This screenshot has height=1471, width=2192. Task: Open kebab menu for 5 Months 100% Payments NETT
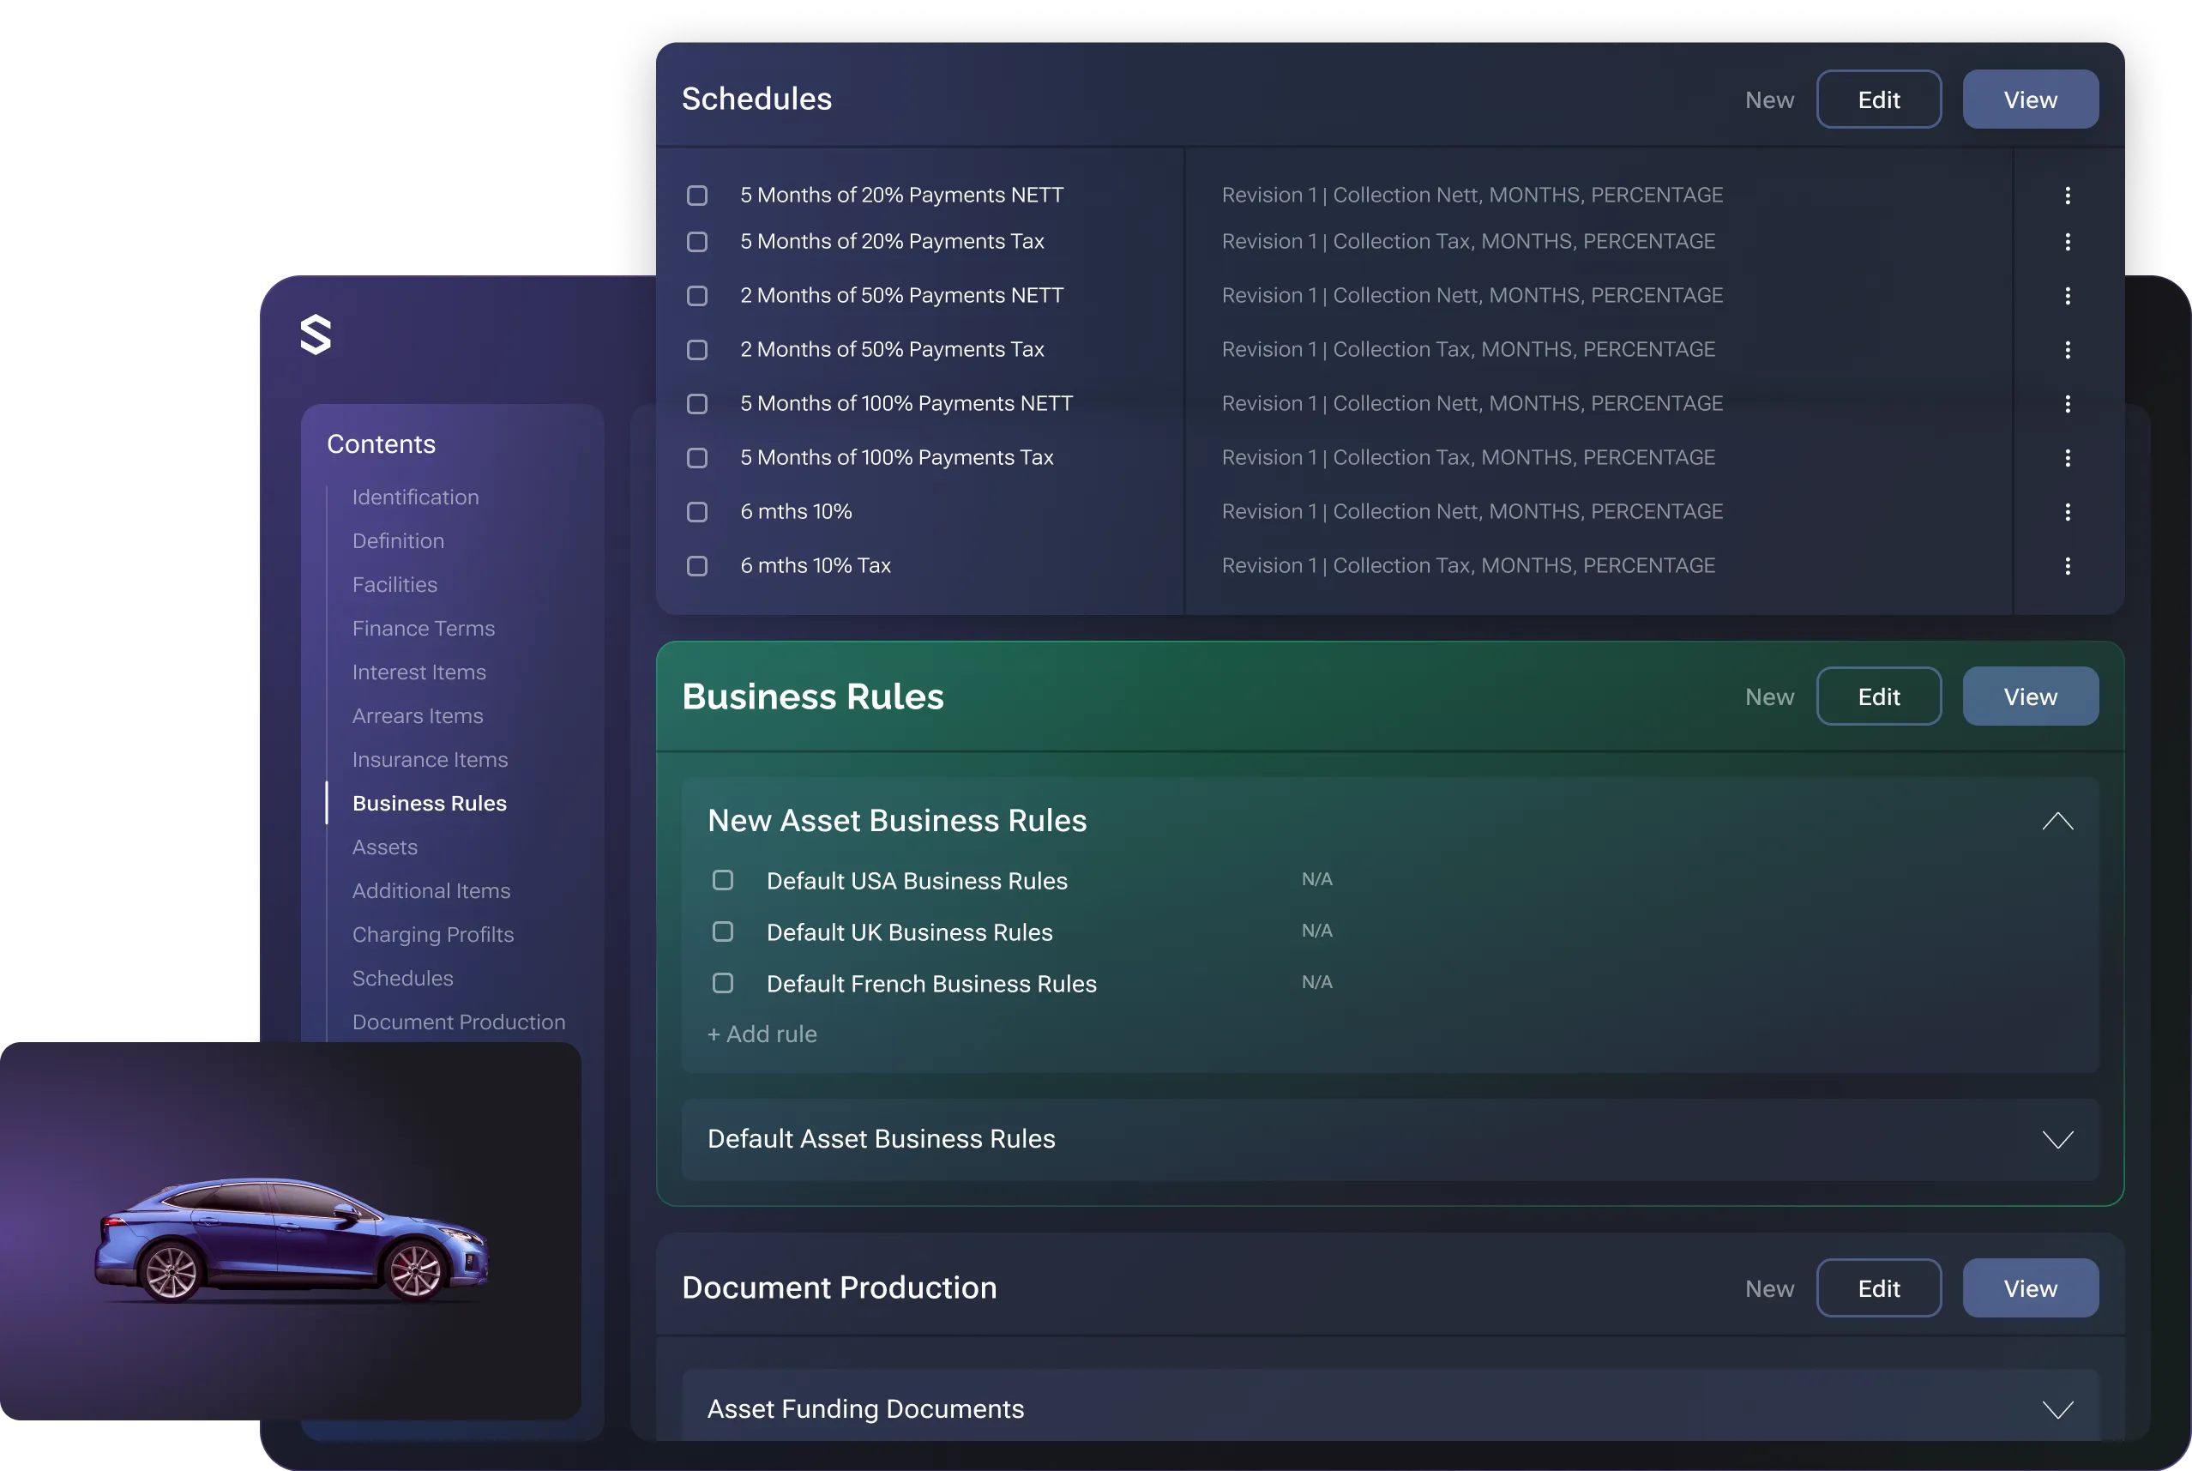[x=2068, y=404]
